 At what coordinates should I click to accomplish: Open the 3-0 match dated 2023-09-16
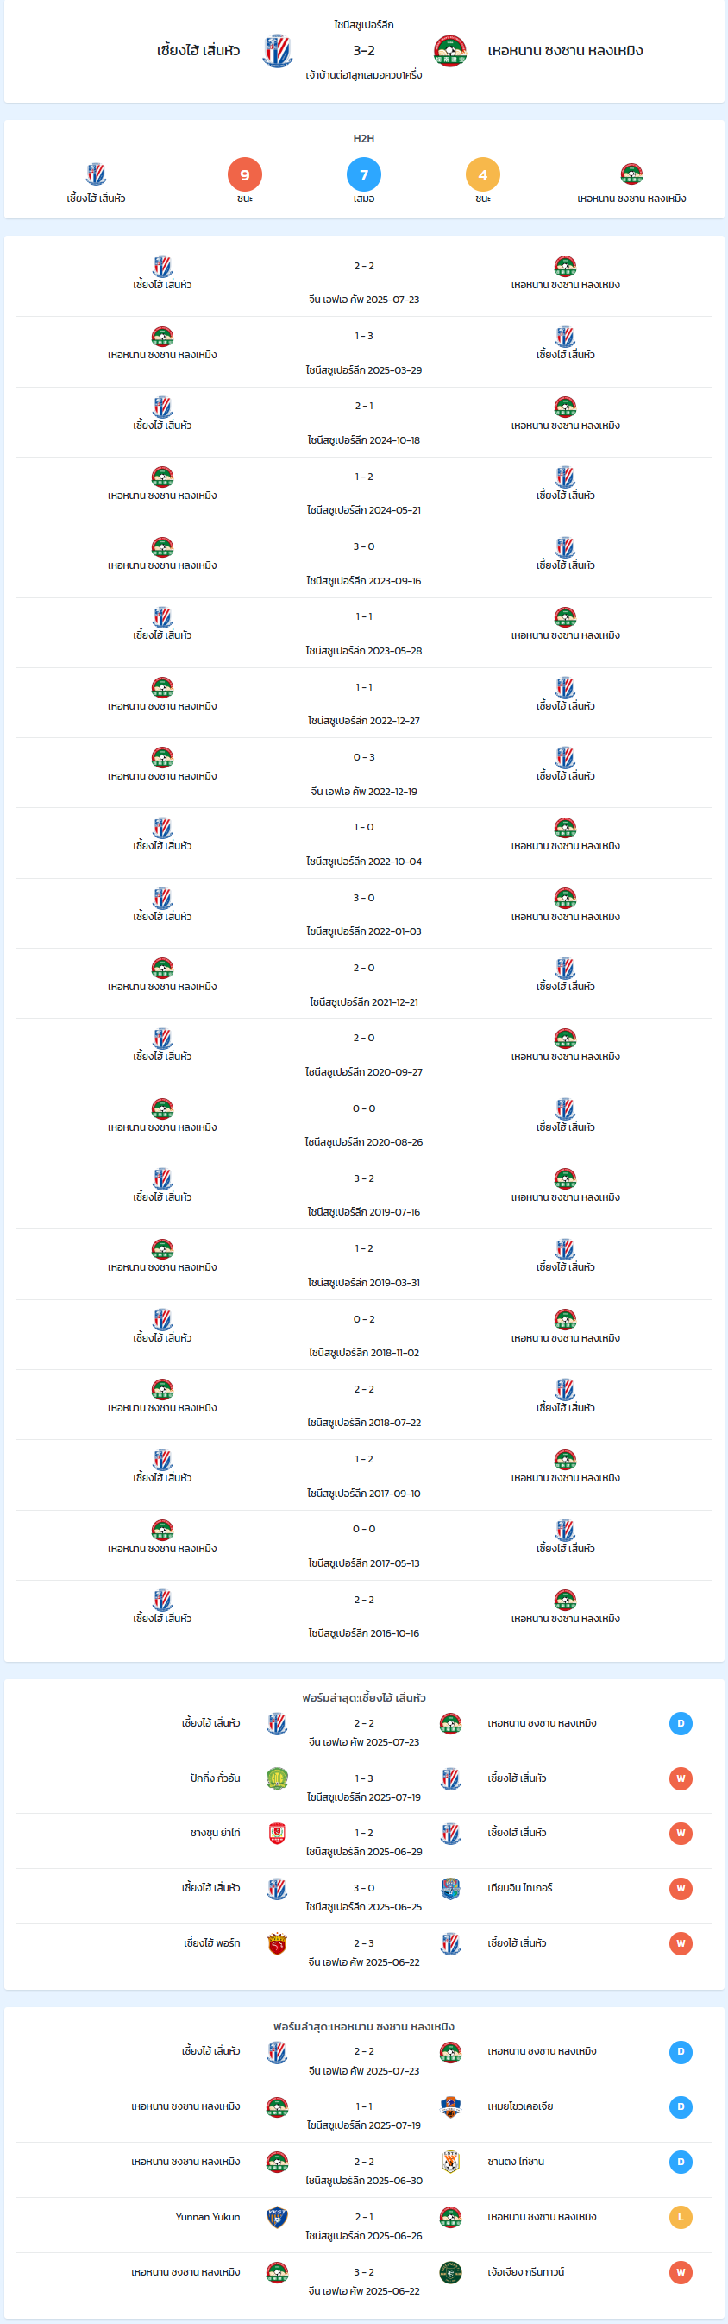[x=364, y=563]
